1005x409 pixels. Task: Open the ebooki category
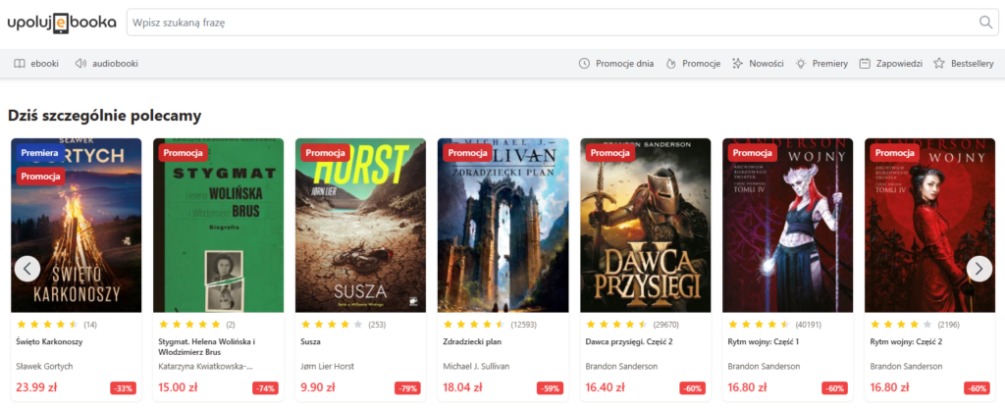click(x=36, y=64)
